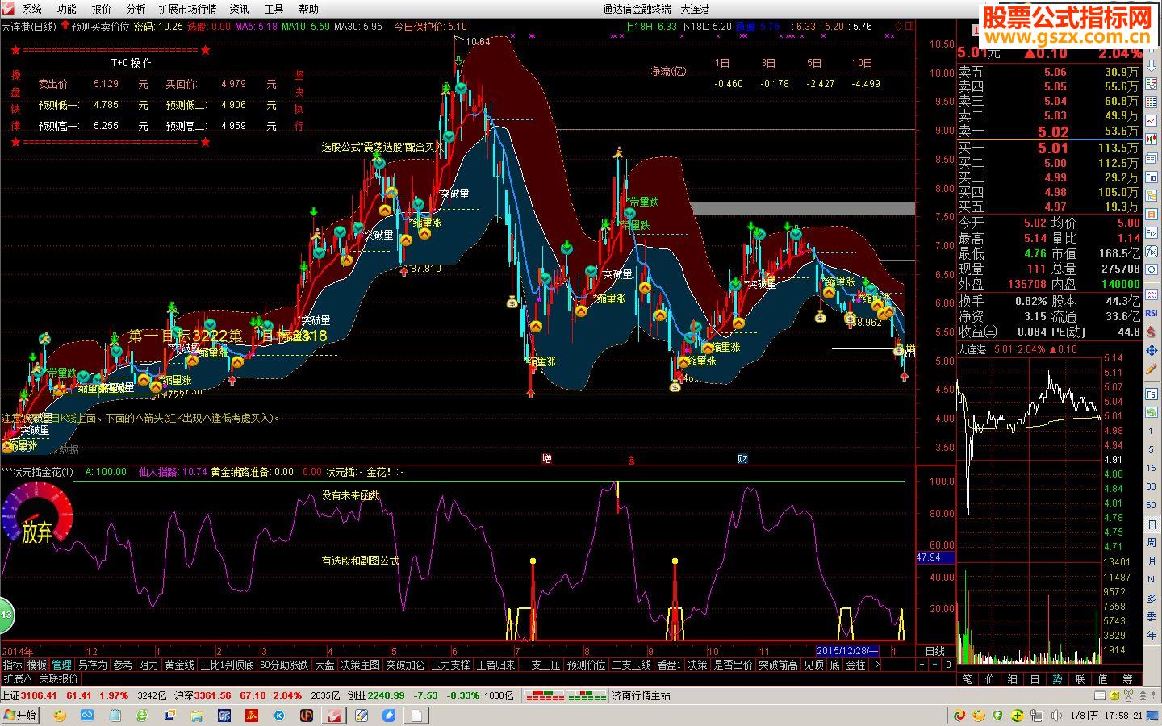Open the 扩展市场行情 menu
Screen dimensions: 1162x726
click(x=187, y=9)
